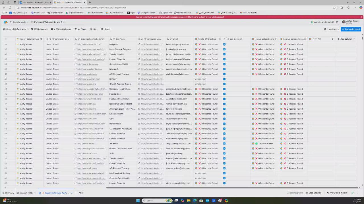Click the Use extra credits gift icon
364x204 pixels.
coord(312,22)
